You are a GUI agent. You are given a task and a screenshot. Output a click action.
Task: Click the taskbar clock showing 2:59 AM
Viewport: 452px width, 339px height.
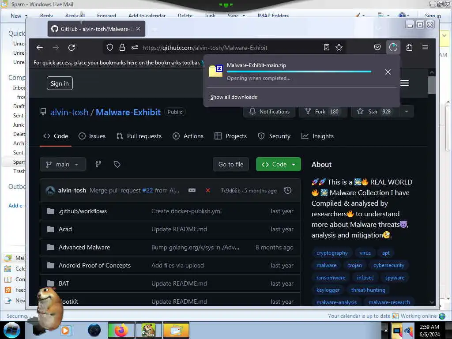tap(429, 331)
